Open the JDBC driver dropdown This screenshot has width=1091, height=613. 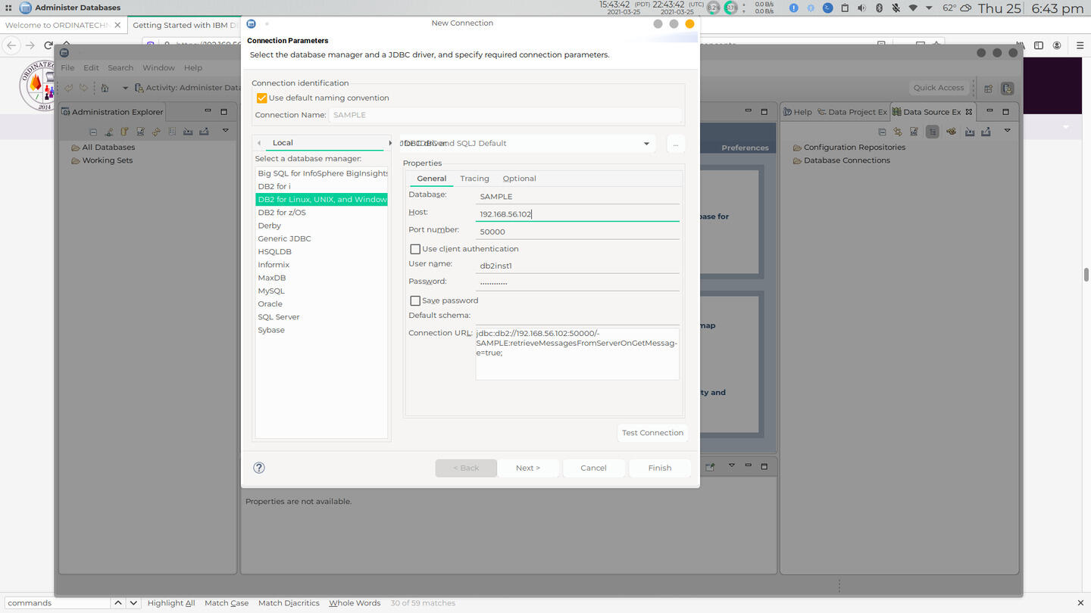point(646,144)
